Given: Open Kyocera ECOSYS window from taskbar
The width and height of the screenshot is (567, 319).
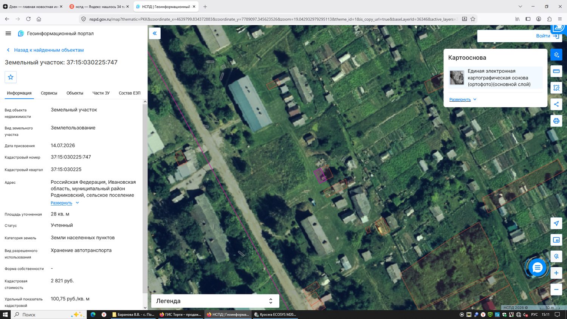Looking at the screenshot, I should click(x=275, y=314).
